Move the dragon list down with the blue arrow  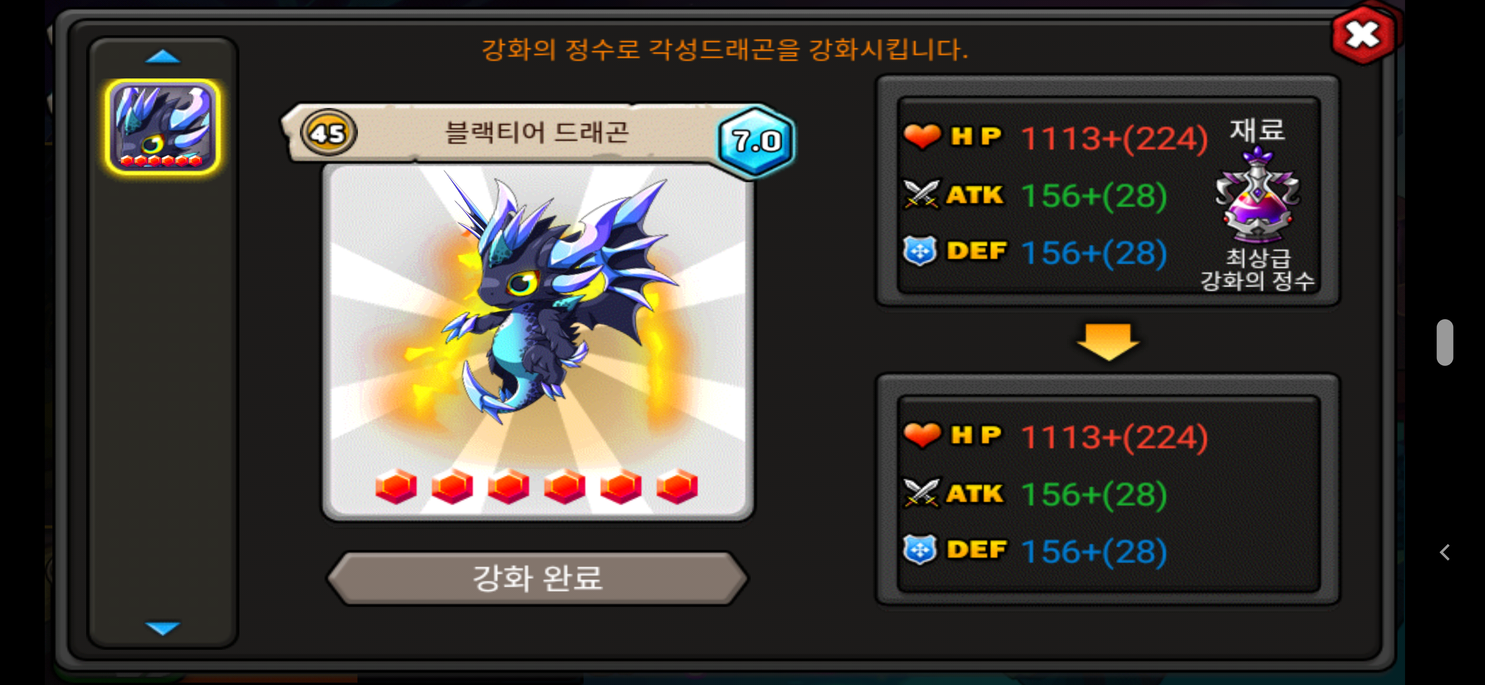163,627
